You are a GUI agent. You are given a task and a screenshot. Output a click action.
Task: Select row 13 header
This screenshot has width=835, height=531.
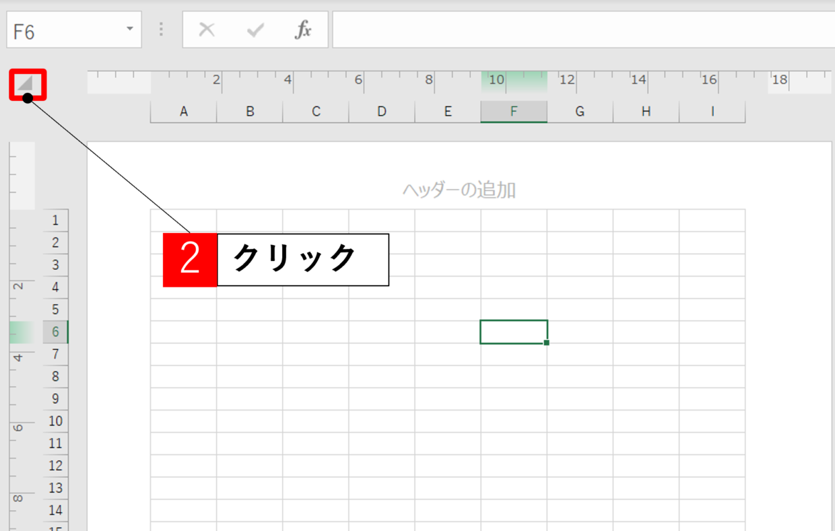point(55,488)
